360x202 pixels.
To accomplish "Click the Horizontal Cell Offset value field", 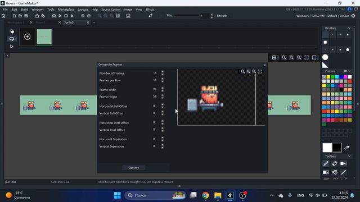I will point(154,106).
